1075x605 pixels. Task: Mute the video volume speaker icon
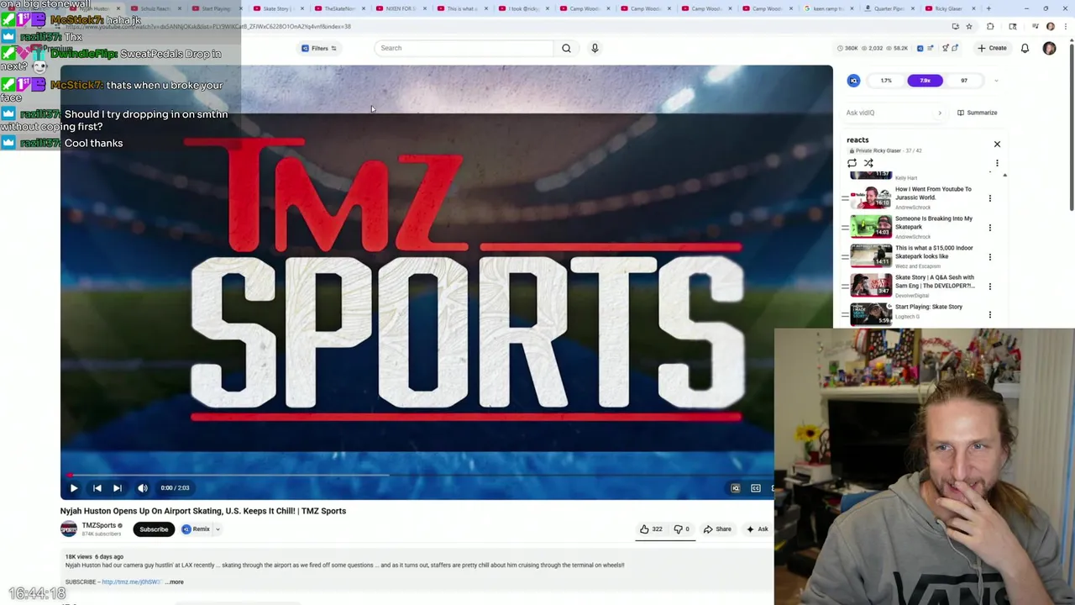pyautogui.click(x=143, y=488)
